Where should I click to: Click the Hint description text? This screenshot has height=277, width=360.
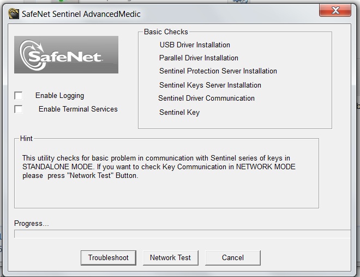coord(159,167)
